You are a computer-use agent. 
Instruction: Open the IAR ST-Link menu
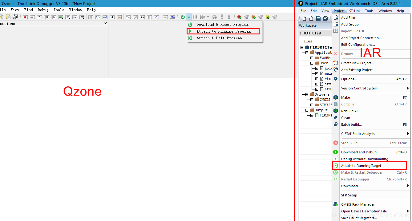[355, 11]
